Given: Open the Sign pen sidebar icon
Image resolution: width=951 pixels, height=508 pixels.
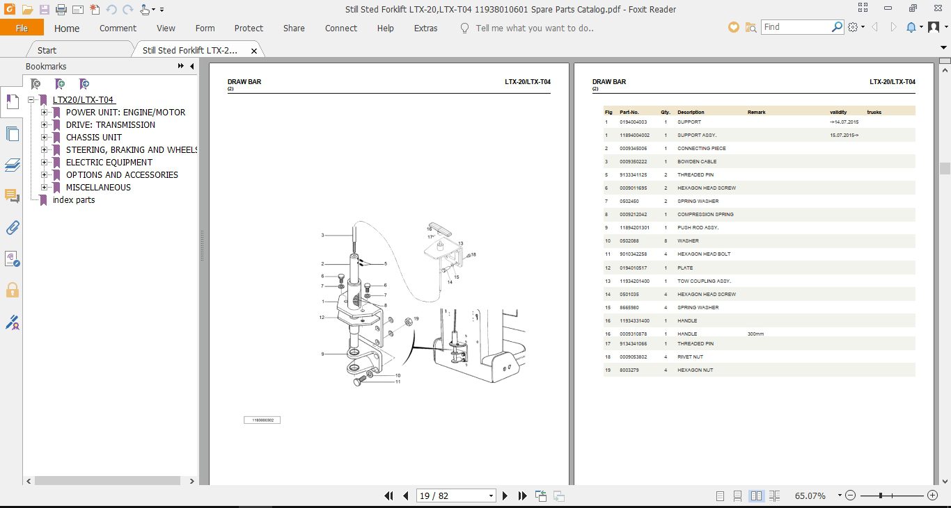Looking at the screenshot, I should [12, 322].
